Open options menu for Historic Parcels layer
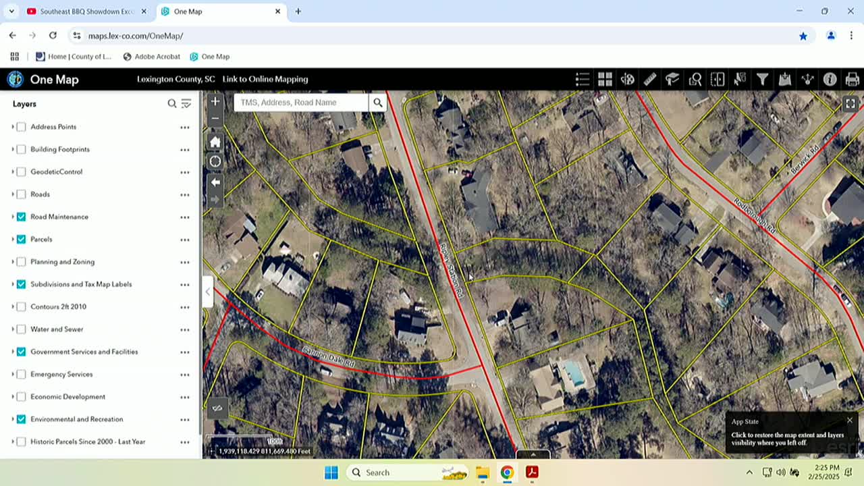Image resolution: width=864 pixels, height=486 pixels. 185,442
